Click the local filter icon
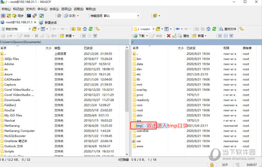The image size is (262, 167). [x=43, y=29]
